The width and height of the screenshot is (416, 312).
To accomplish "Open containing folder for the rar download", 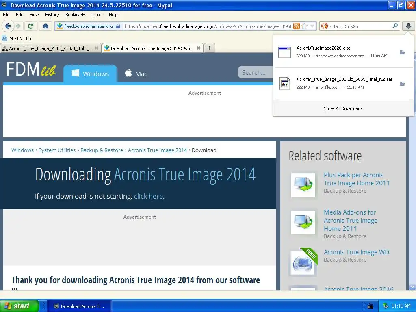I will [402, 84].
